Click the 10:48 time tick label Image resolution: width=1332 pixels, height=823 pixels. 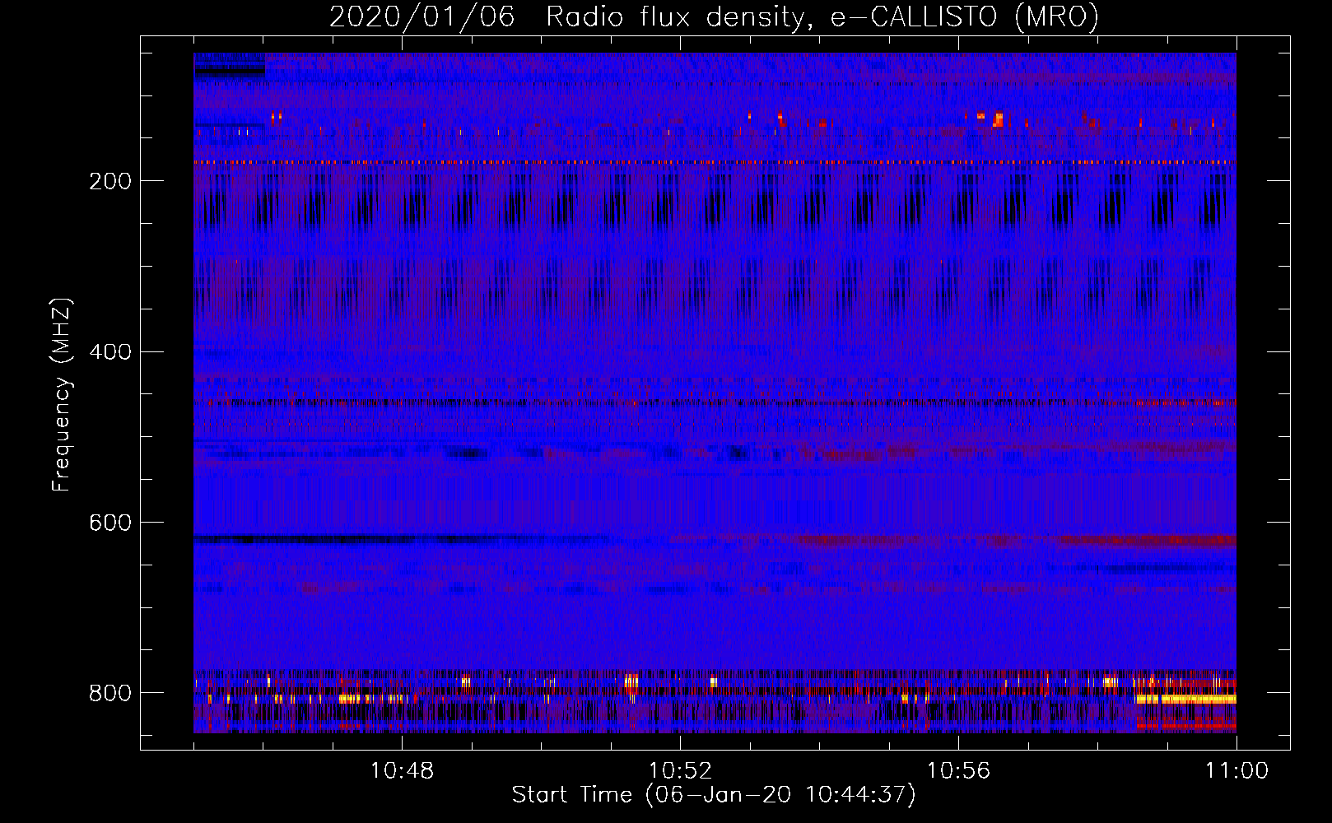pyautogui.click(x=402, y=771)
